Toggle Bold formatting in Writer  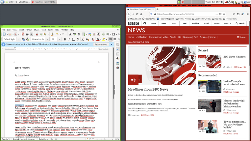click(x=65, y=39)
